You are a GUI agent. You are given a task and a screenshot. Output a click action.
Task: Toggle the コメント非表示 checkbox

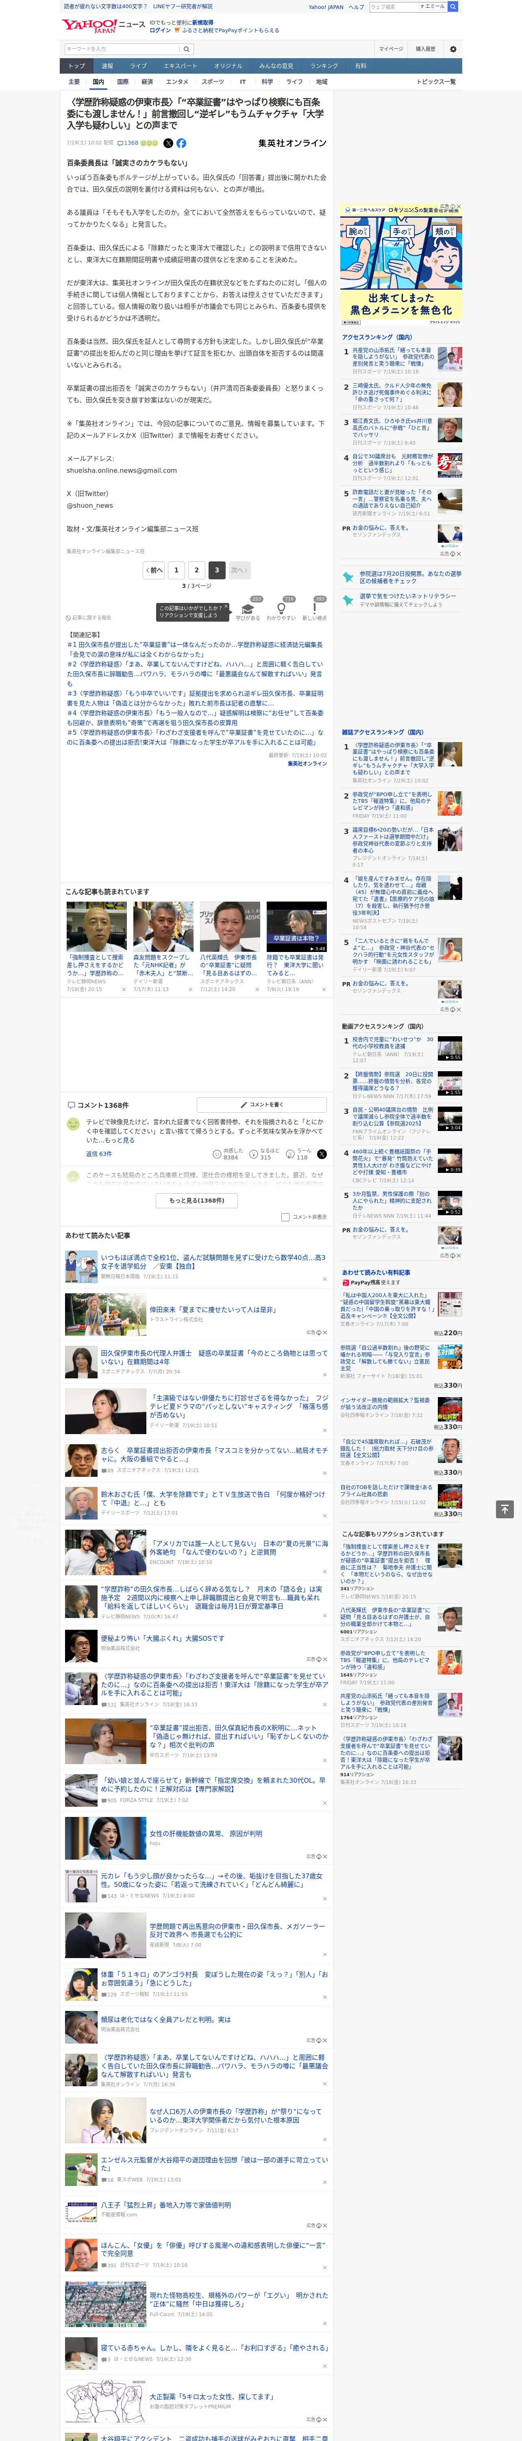coord(285,1217)
